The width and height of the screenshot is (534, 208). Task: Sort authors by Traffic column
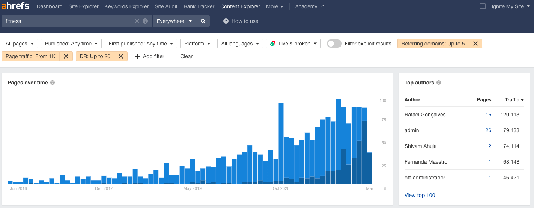pos(514,100)
